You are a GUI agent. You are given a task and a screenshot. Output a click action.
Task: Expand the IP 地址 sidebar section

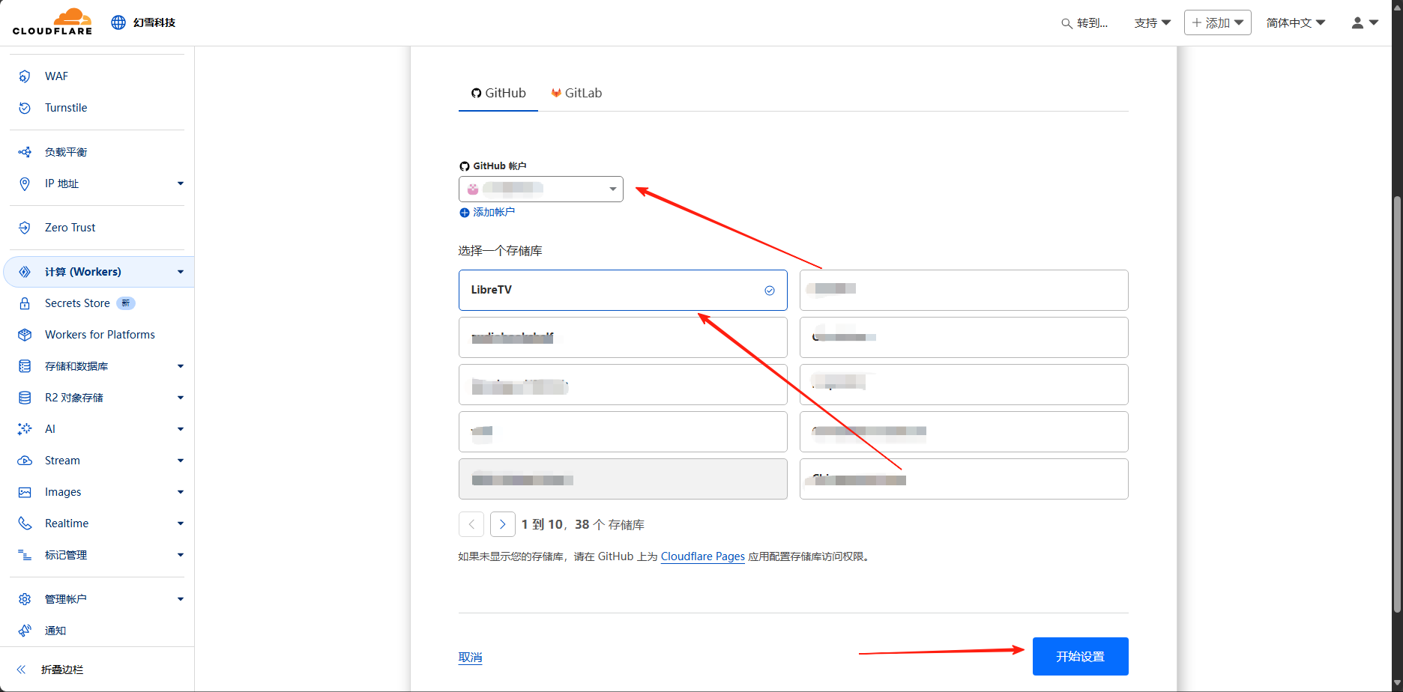[x=181, y=183]
